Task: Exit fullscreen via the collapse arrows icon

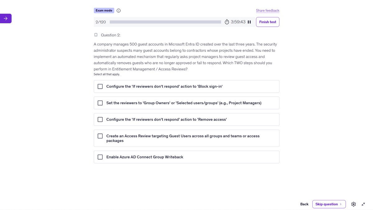Action: pyautogui.click(x=363, y=204)
